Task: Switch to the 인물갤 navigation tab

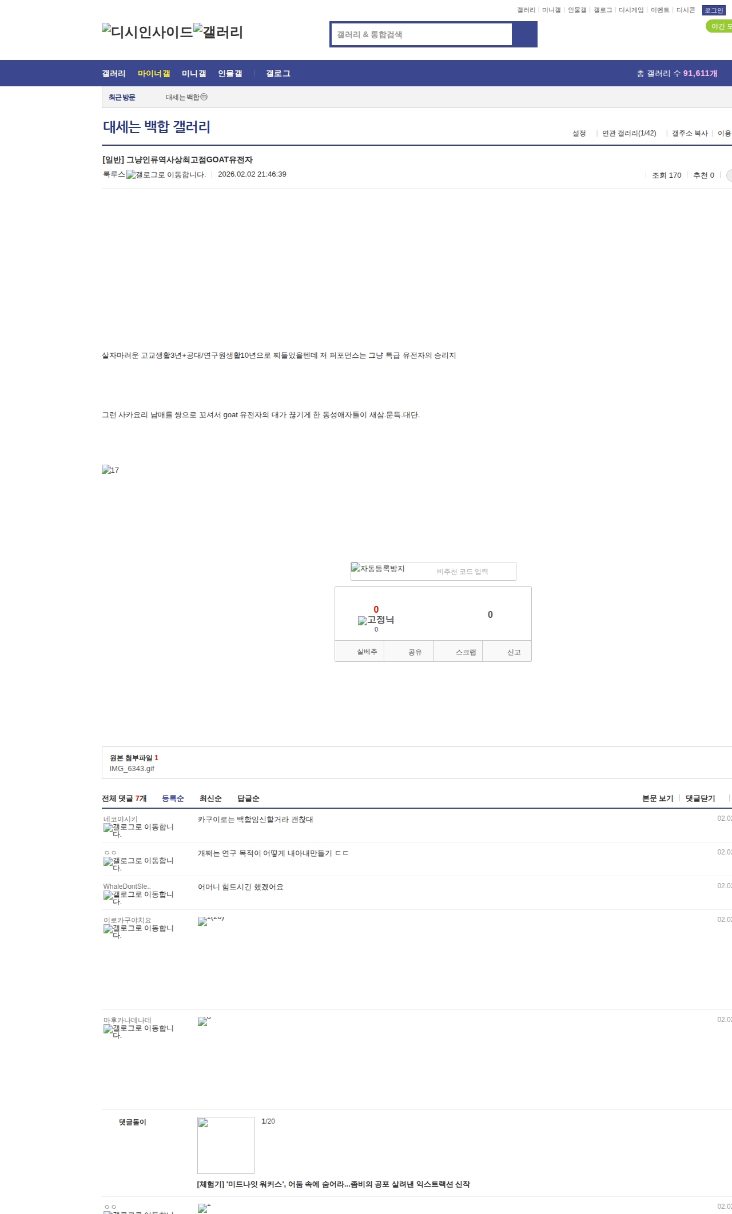Action: (230, 74)
